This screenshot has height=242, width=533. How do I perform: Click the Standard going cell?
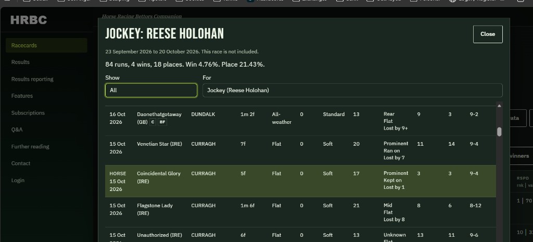coord(334,114)
